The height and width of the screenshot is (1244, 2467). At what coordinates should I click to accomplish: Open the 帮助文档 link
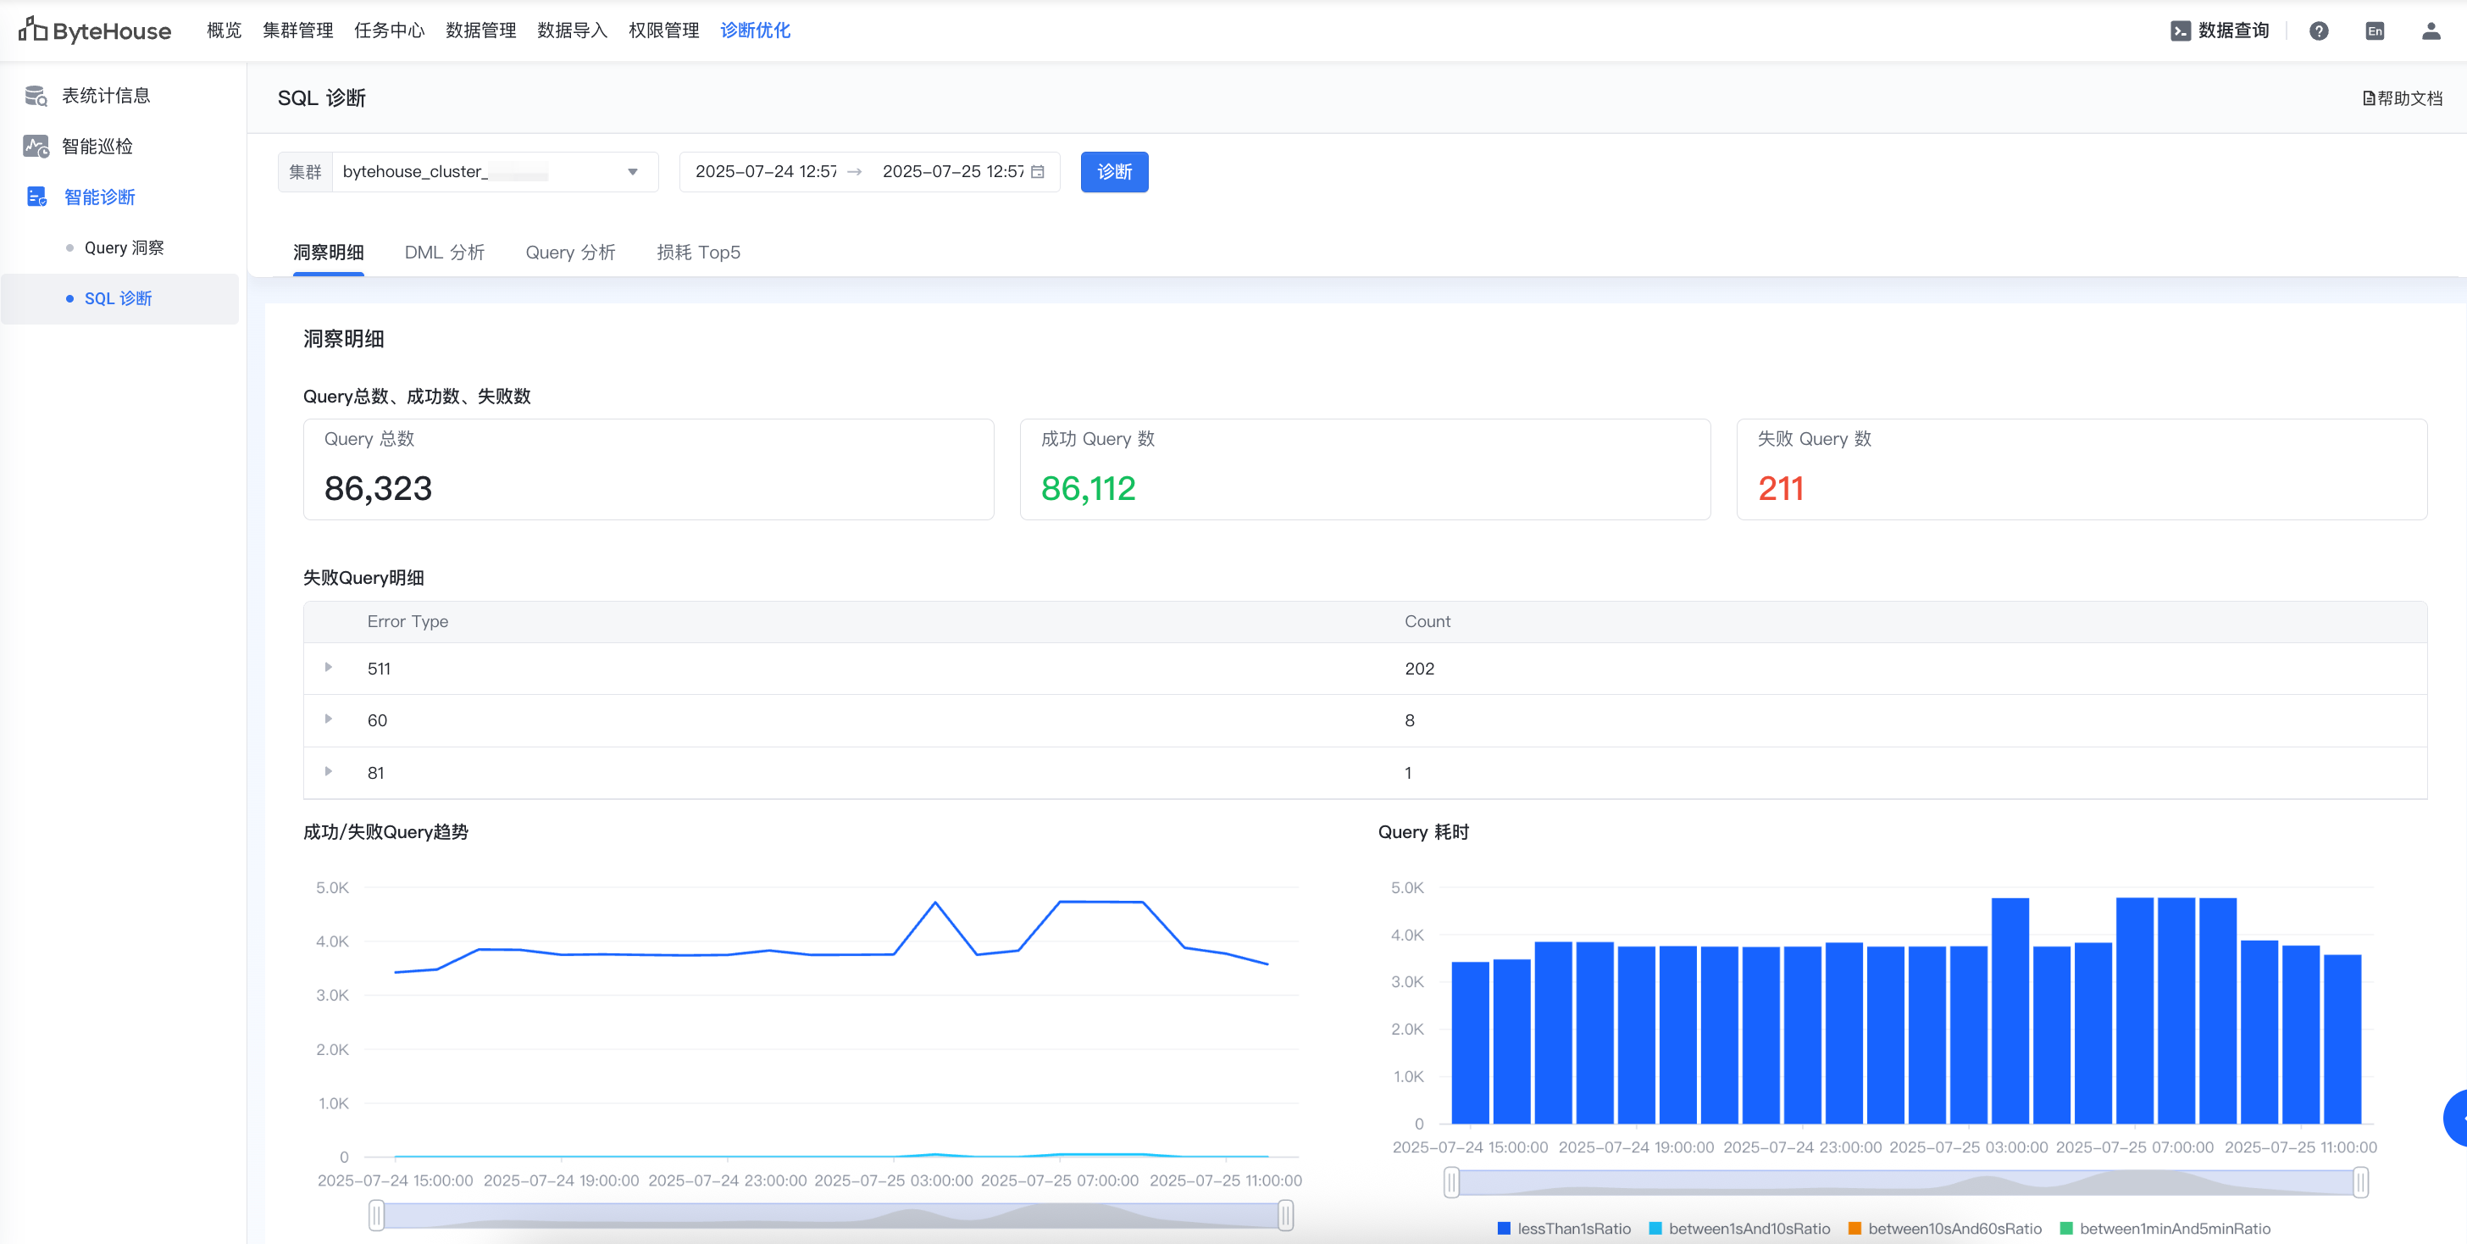coord(2402,98)
